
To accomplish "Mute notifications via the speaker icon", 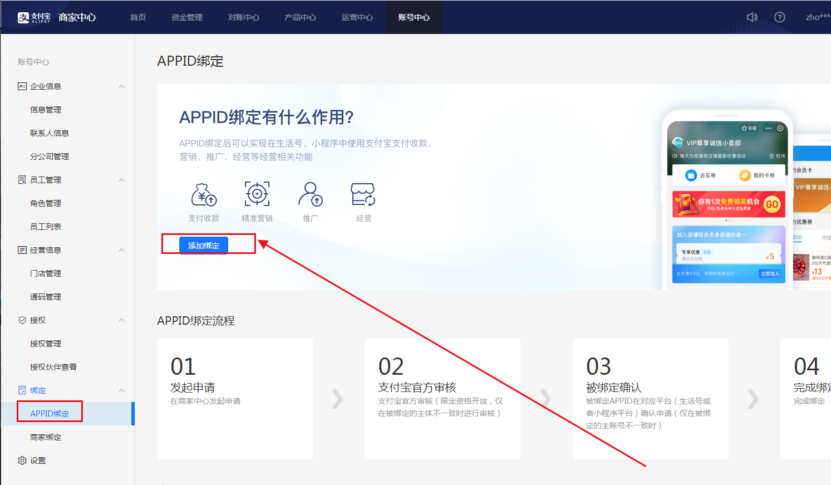I will (x=752, y=17).
